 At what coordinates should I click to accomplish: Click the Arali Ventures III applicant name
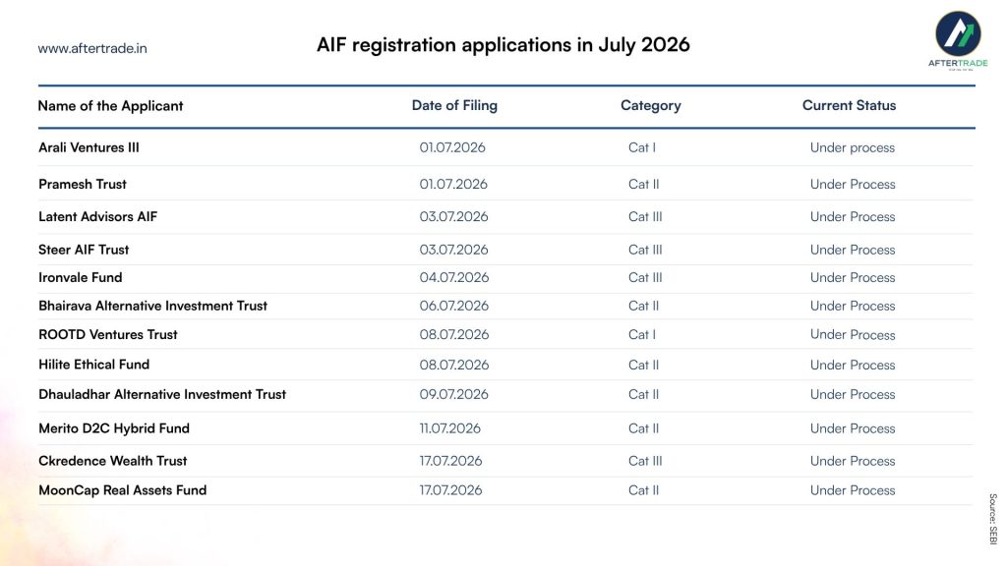[x=89, y=147]
